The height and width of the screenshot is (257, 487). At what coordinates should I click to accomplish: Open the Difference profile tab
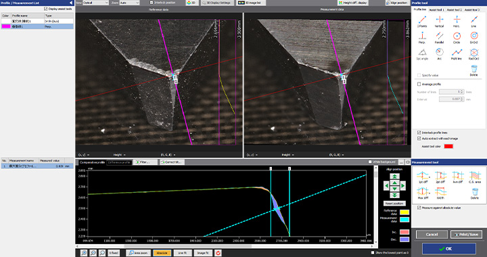[x=119, y=162]
